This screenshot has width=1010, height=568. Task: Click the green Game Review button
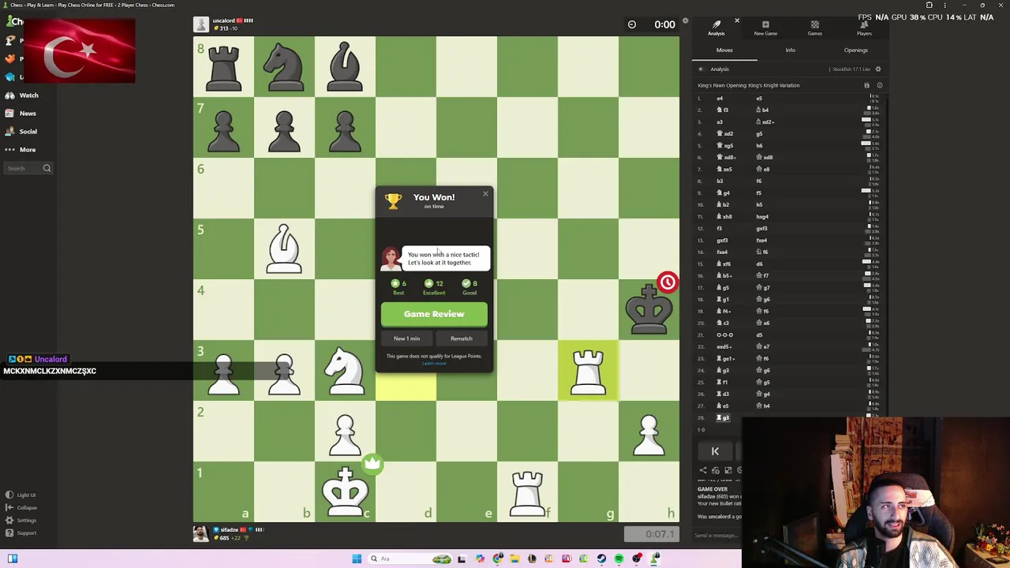coord(434,314)
